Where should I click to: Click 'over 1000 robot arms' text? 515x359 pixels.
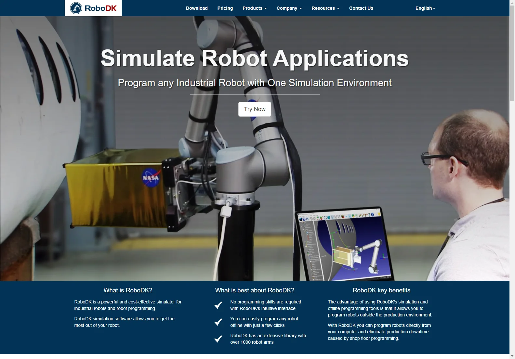click(252, 342)
